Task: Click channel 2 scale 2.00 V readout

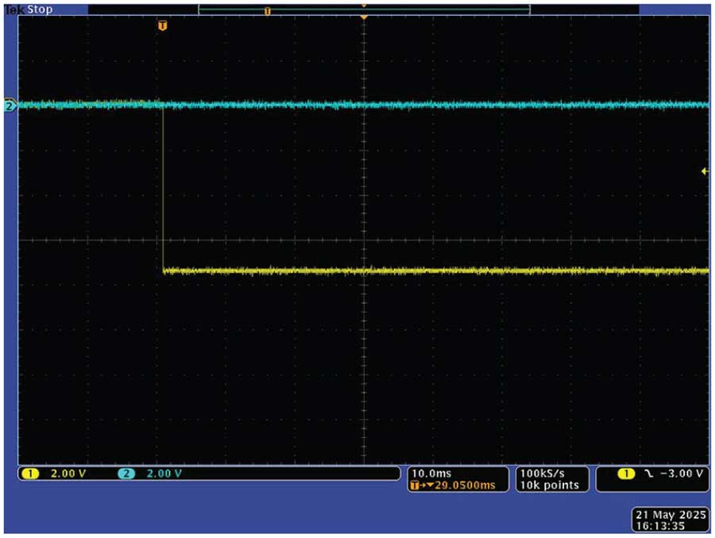Action: (x=164, y=474)
